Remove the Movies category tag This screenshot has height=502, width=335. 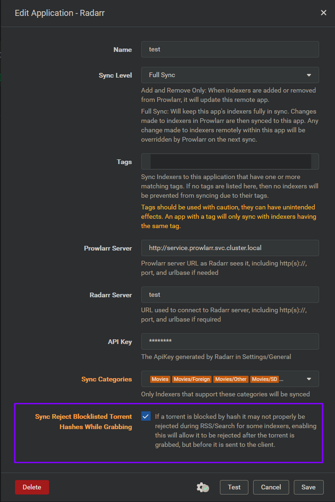[x=160, y=379]
